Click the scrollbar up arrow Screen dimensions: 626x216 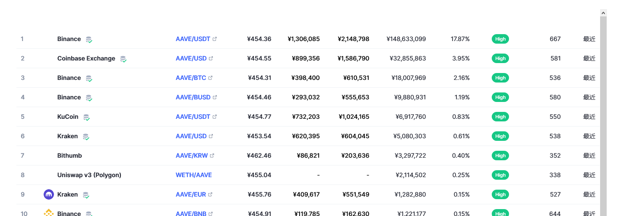pyautogui.click(x=604, y=13)
